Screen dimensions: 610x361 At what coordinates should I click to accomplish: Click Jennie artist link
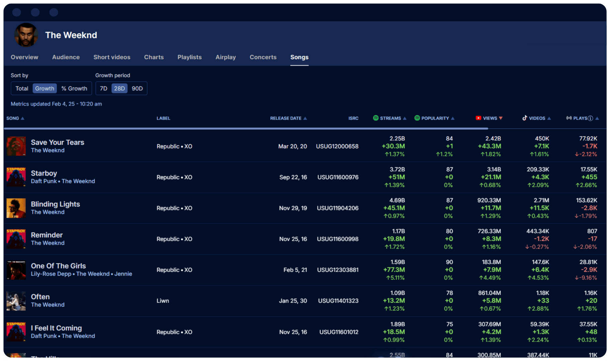click(123, 274)
